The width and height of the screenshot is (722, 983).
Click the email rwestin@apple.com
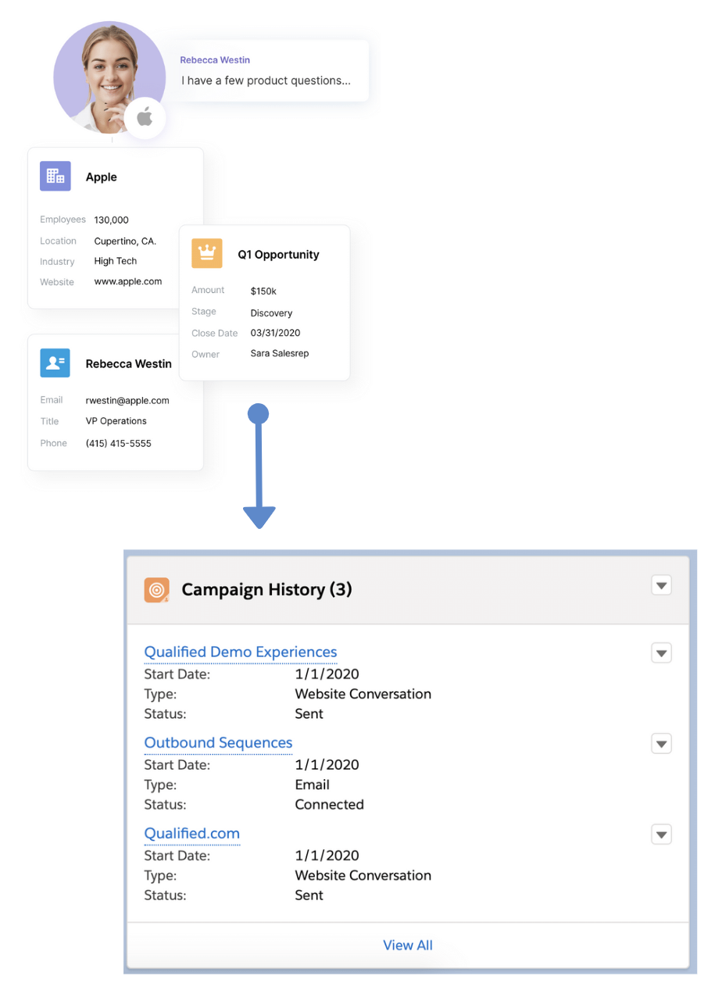[x=127, y=401]
